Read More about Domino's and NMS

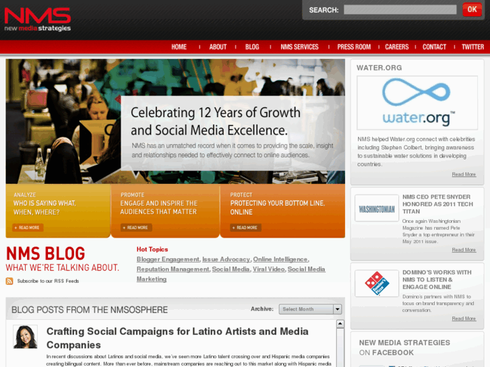(464, 319)
